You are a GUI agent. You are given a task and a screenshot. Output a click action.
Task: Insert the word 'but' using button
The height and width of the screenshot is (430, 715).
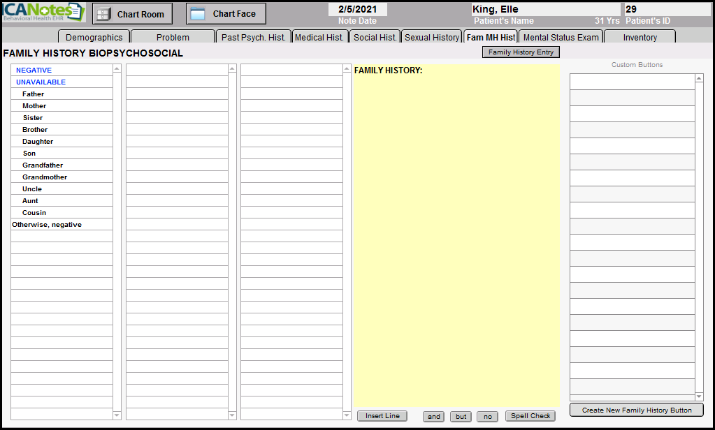[x=461, y=417]
